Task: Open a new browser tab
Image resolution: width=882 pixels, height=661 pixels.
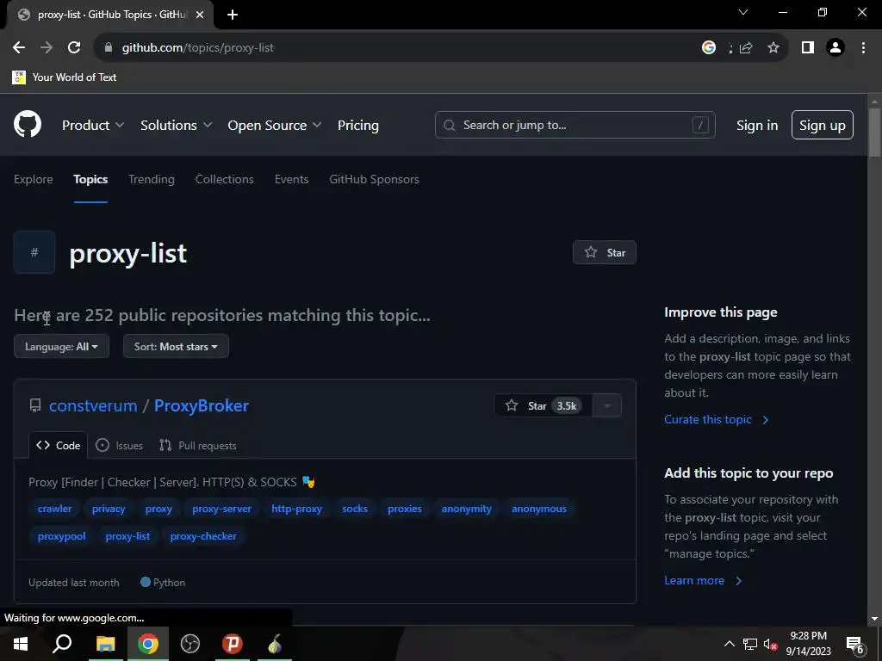Action: tap(233, 15)
